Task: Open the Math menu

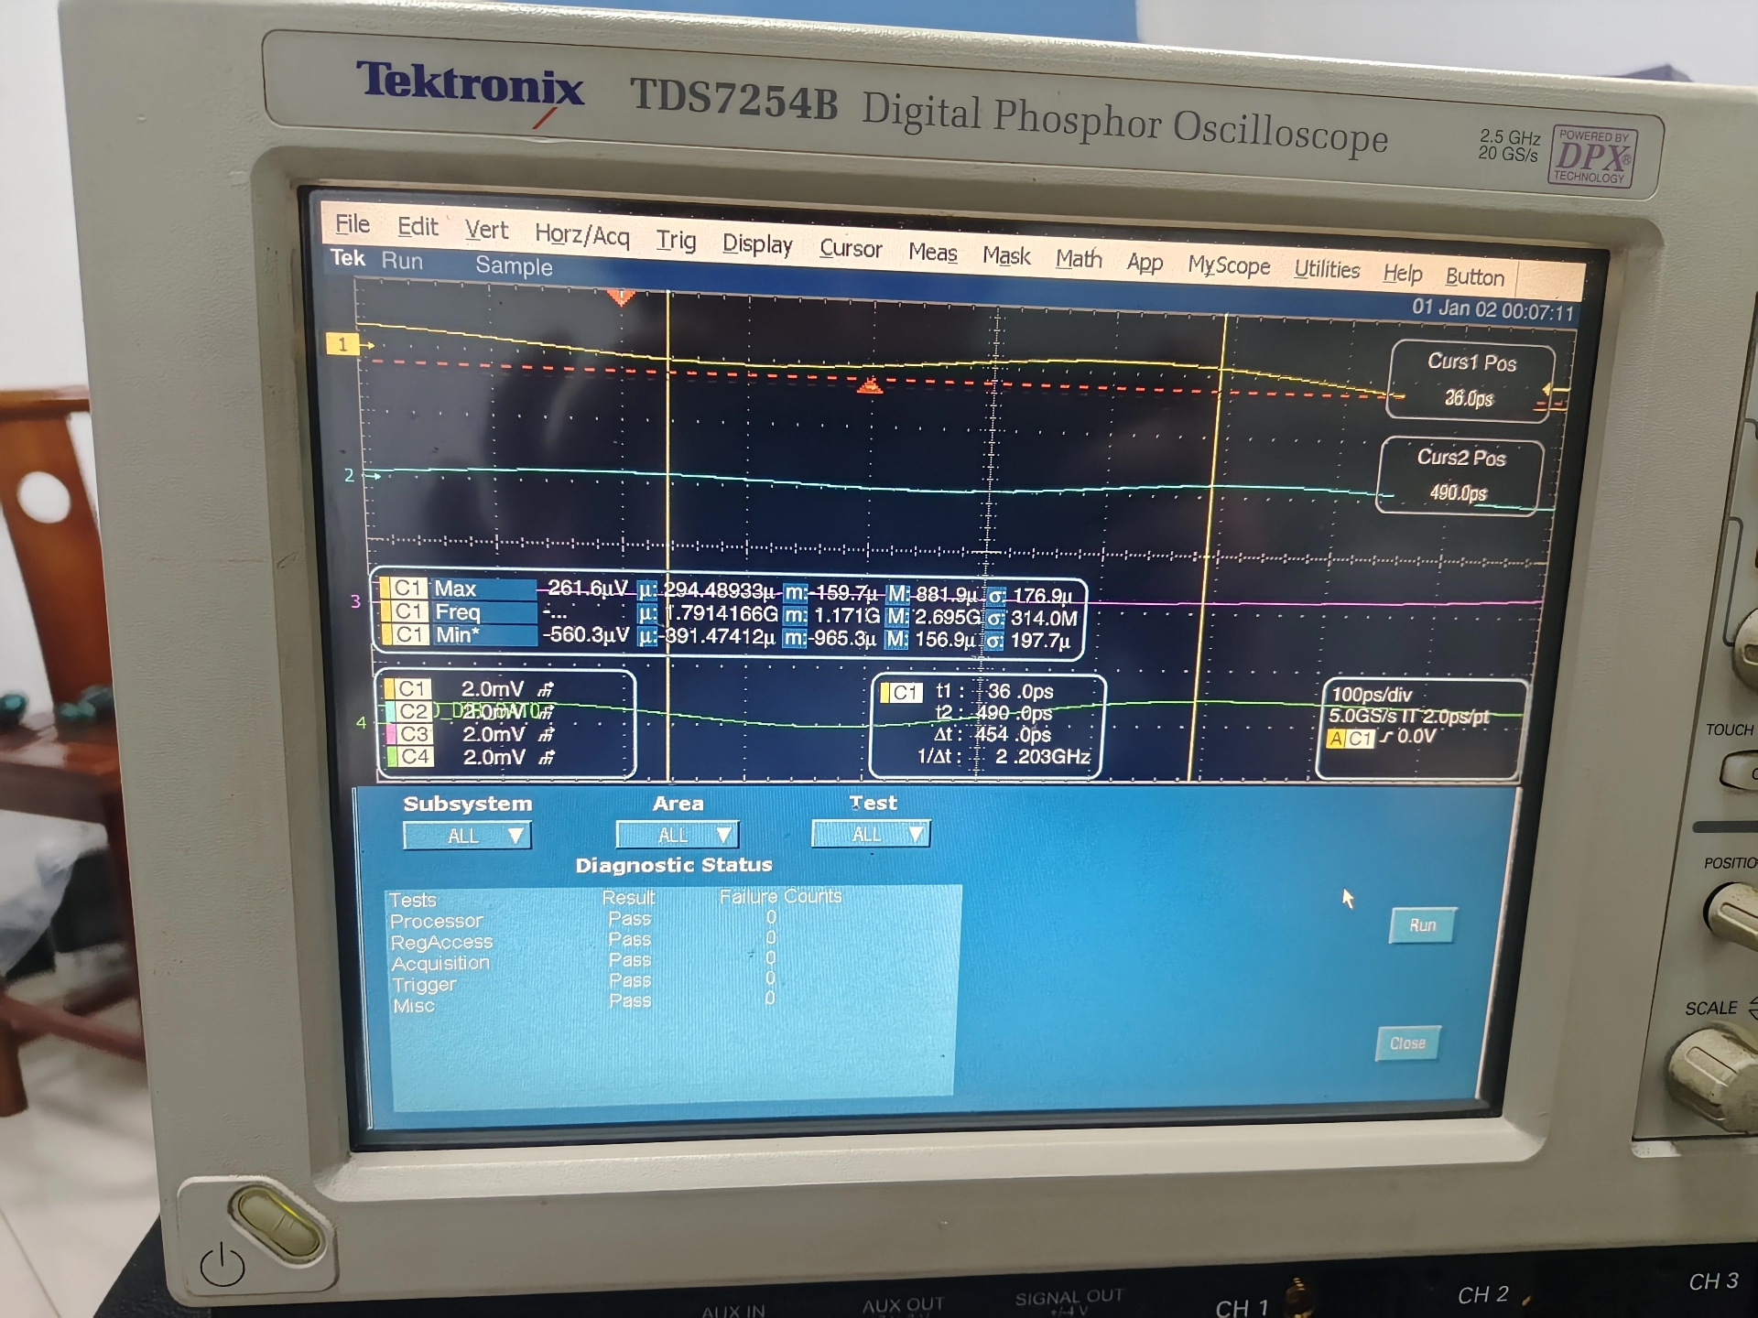Action: [1079, 259]
